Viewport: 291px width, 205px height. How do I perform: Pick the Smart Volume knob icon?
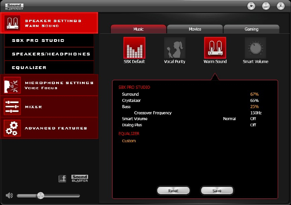[x=255, y=48]
